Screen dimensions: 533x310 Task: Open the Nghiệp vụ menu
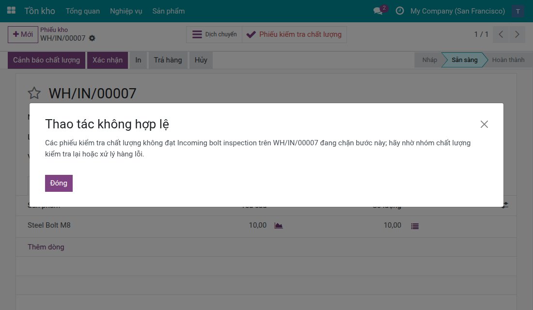(x=126, y=11)
